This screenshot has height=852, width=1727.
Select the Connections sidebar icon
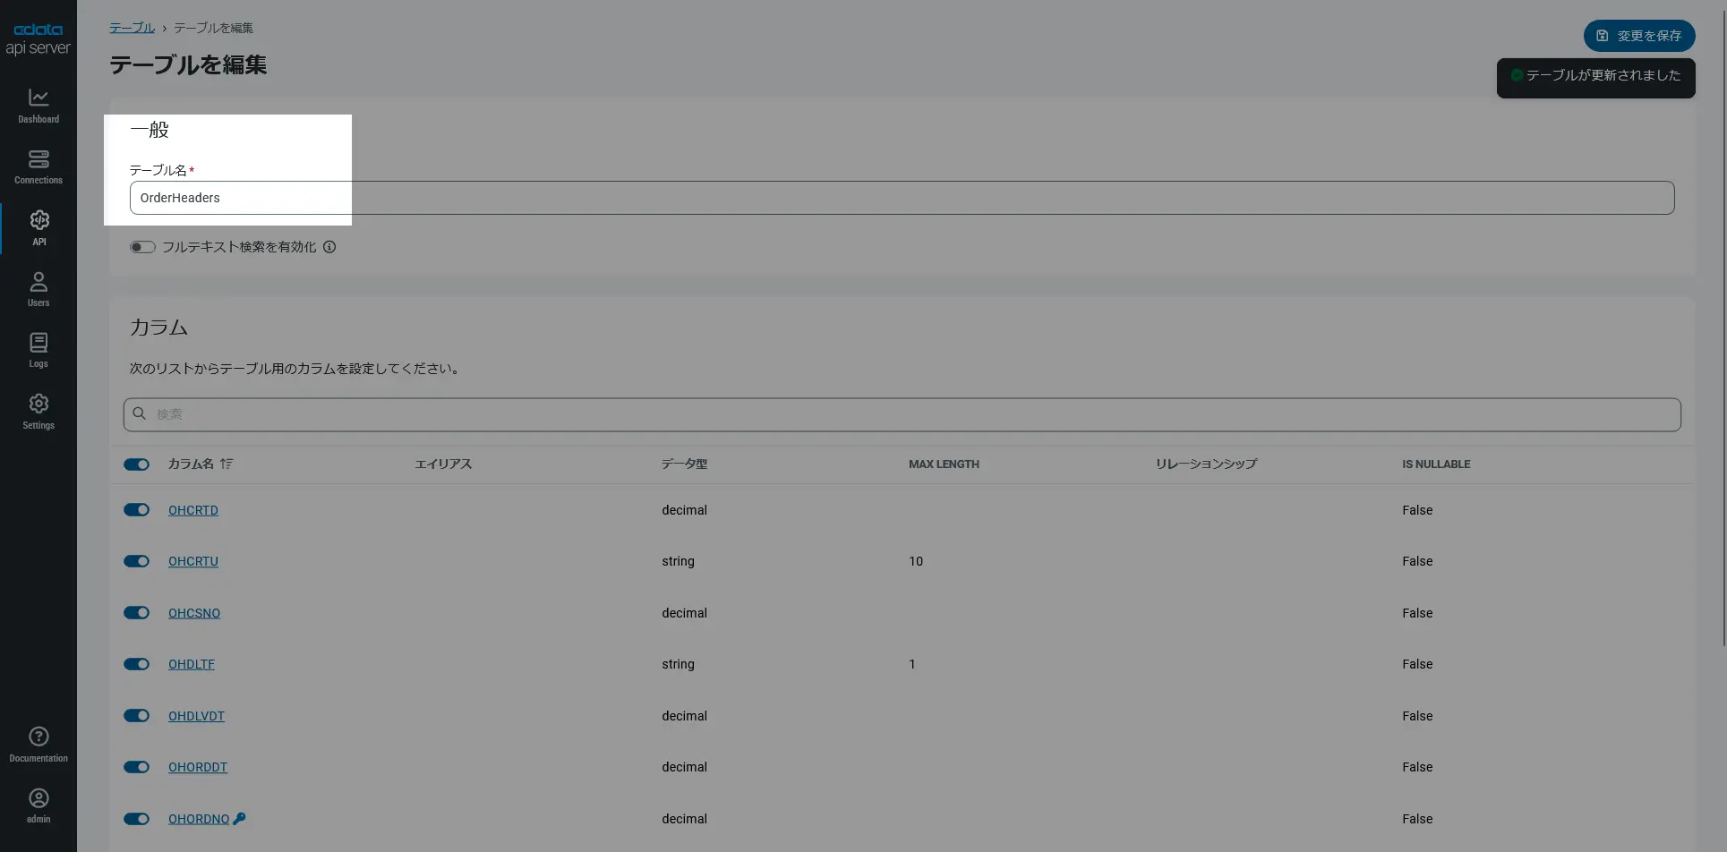38,166
